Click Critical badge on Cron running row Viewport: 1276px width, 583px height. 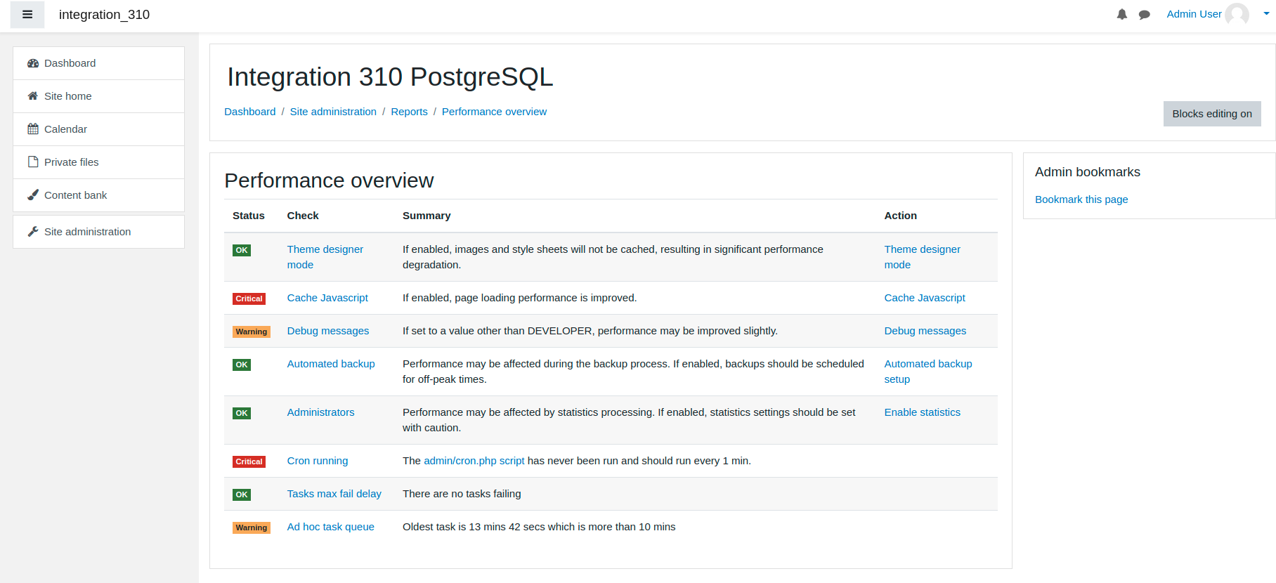tap(249, 461)
